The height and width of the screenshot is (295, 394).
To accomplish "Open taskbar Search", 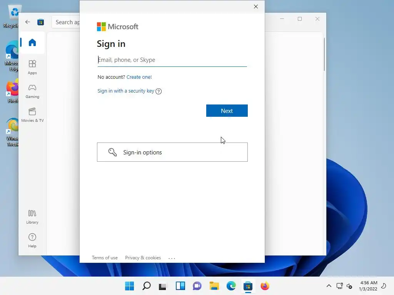I will click(147, 286).
